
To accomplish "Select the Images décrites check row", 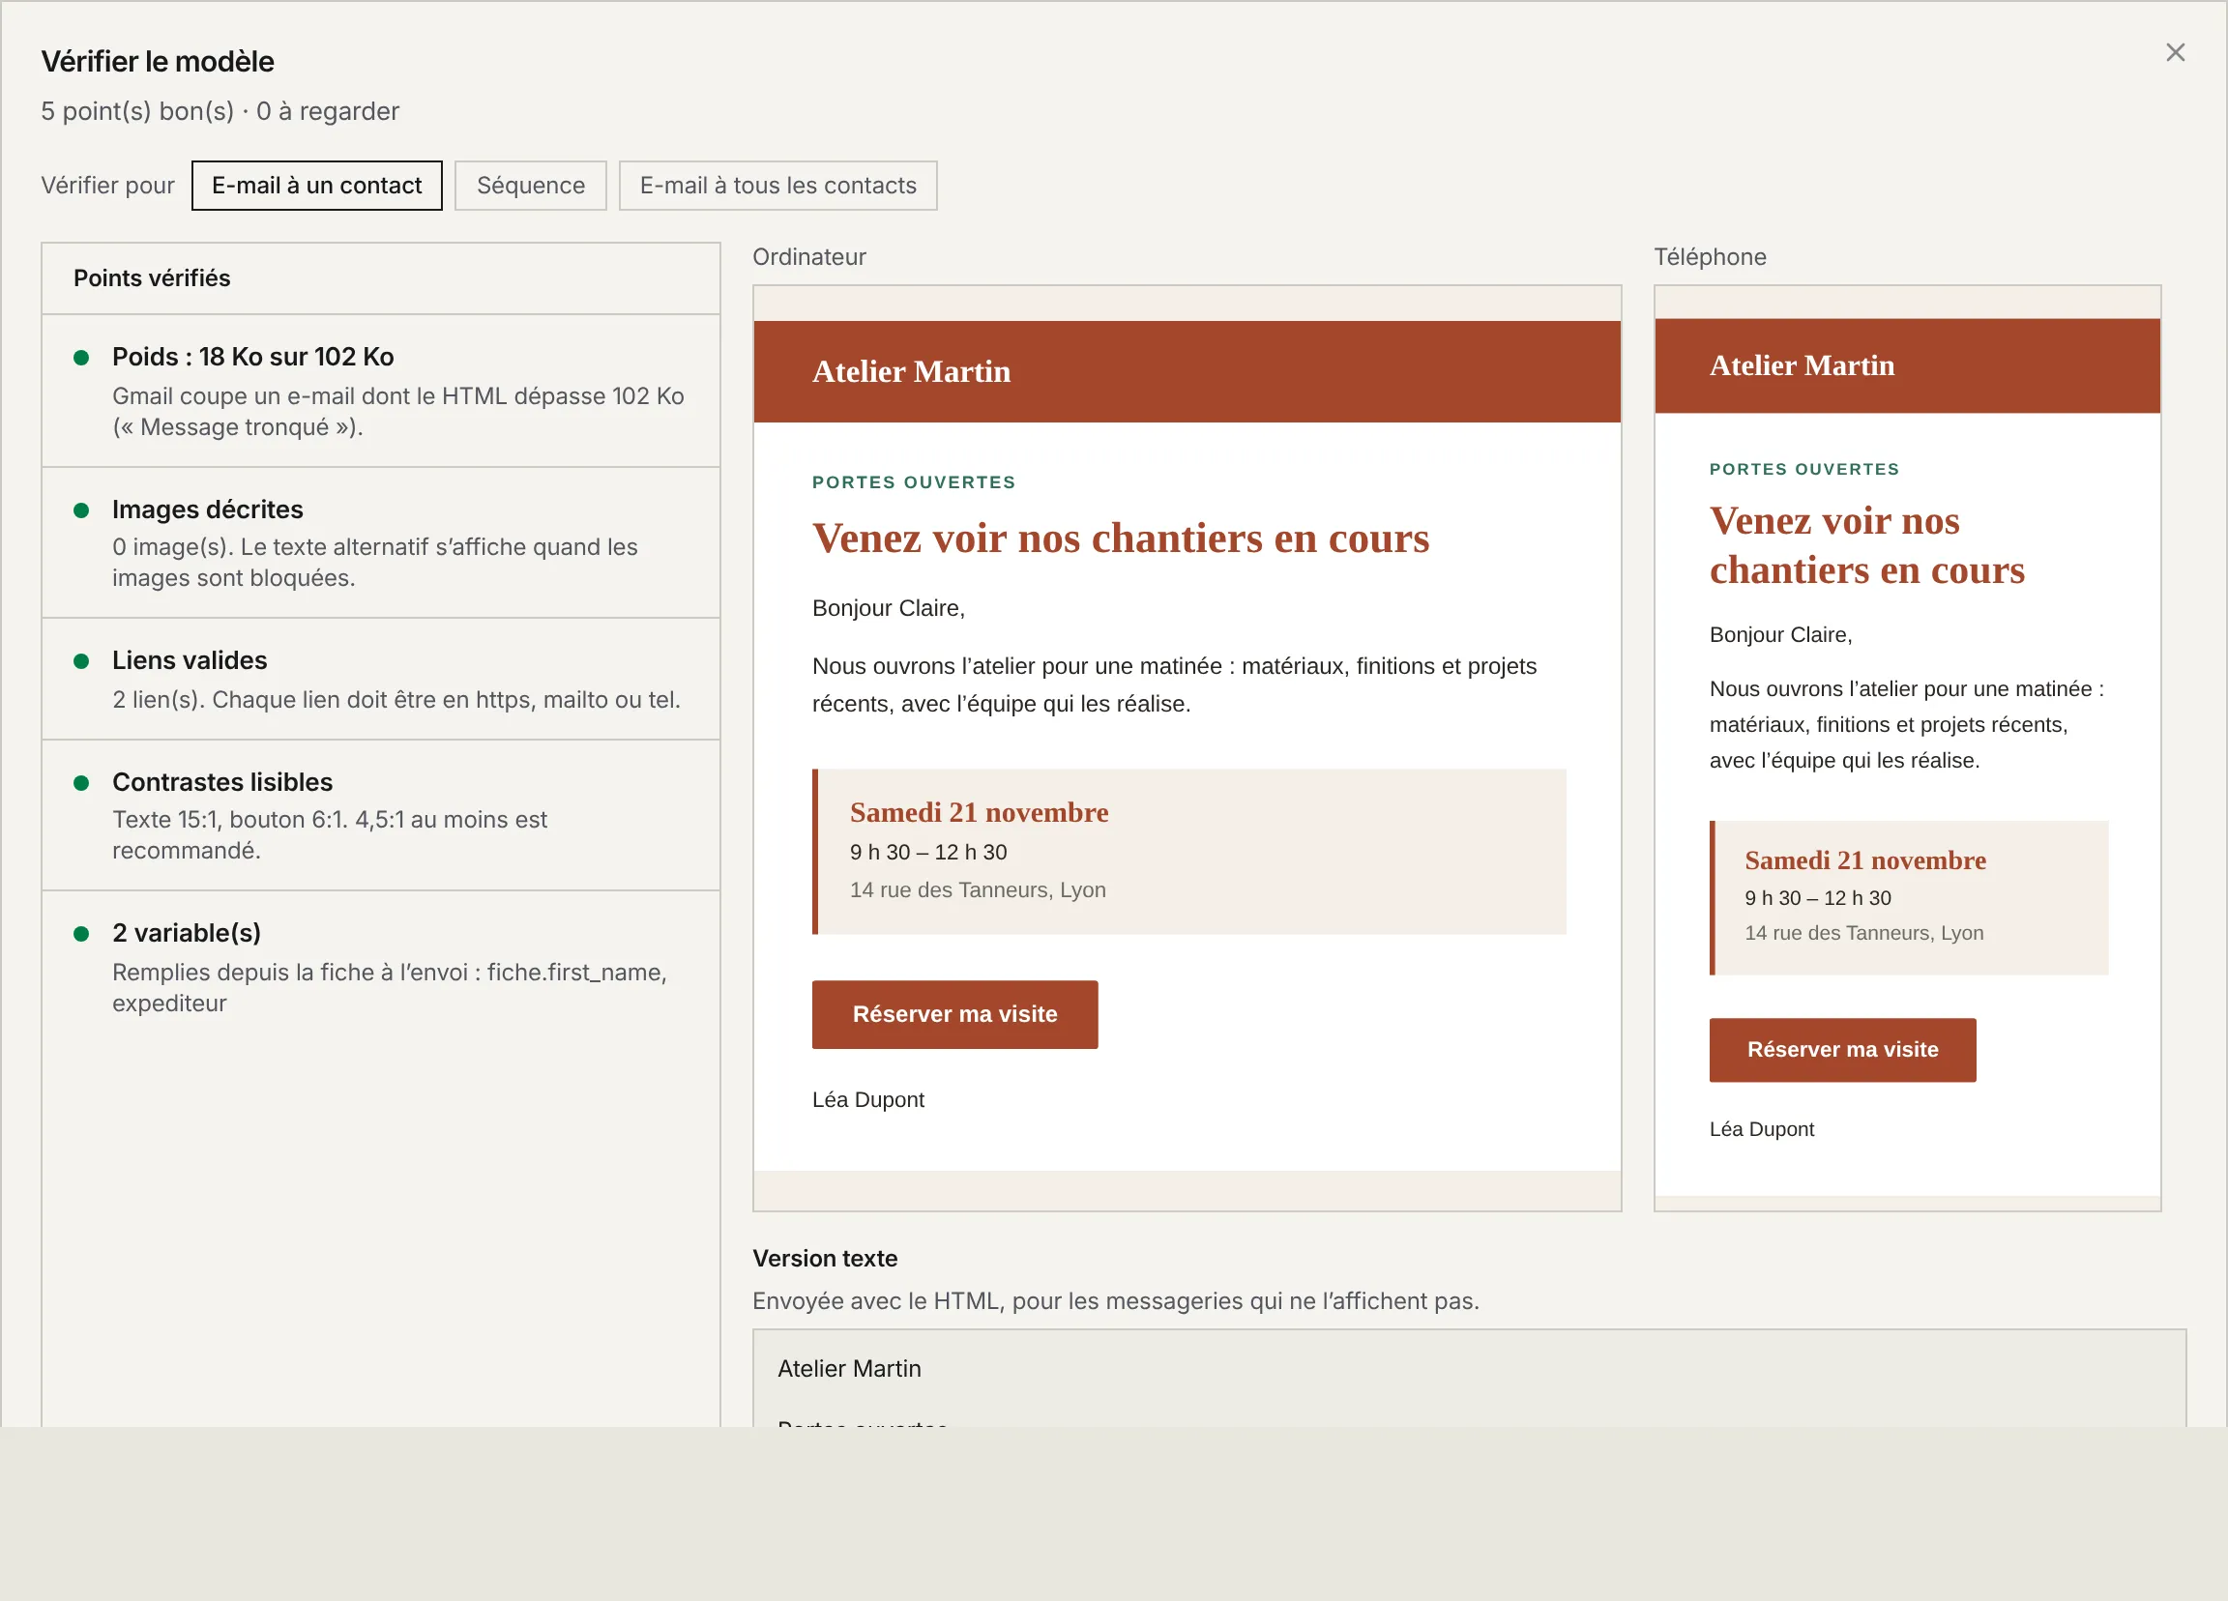I will [381, 543].
